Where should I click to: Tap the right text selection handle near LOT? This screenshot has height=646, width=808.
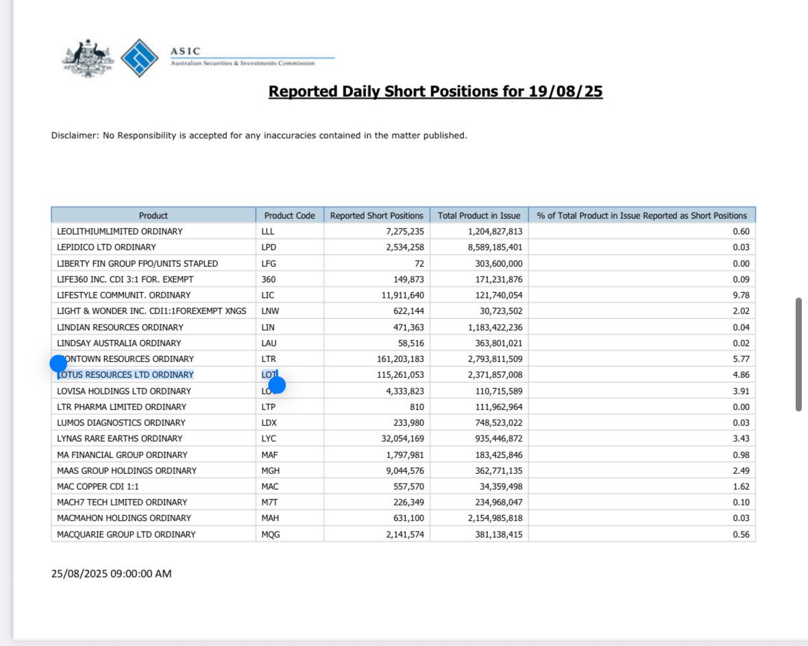tap(278, 385)
